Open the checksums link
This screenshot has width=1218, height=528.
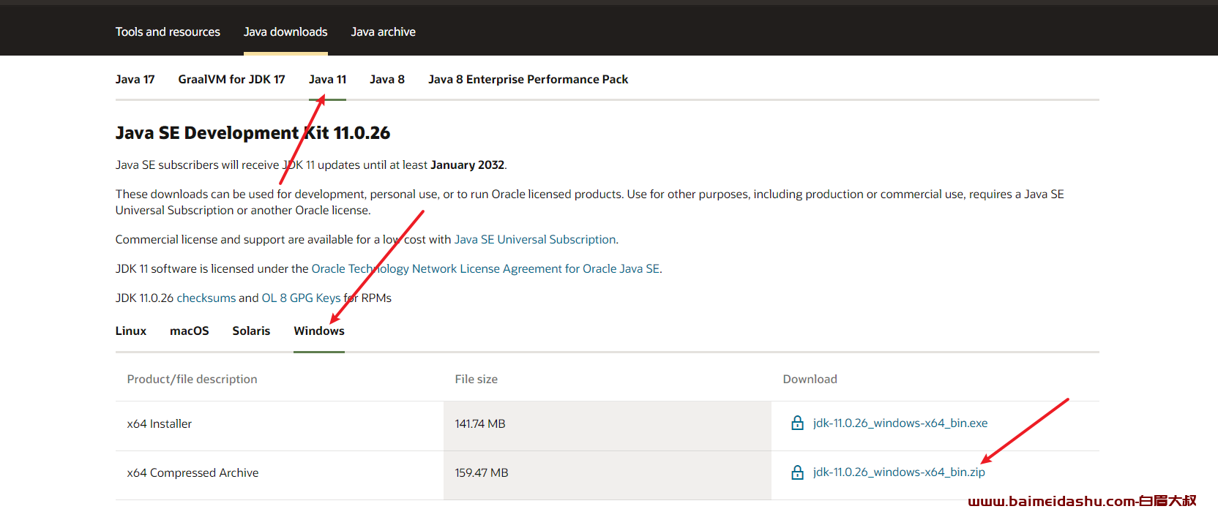[206, 298]
